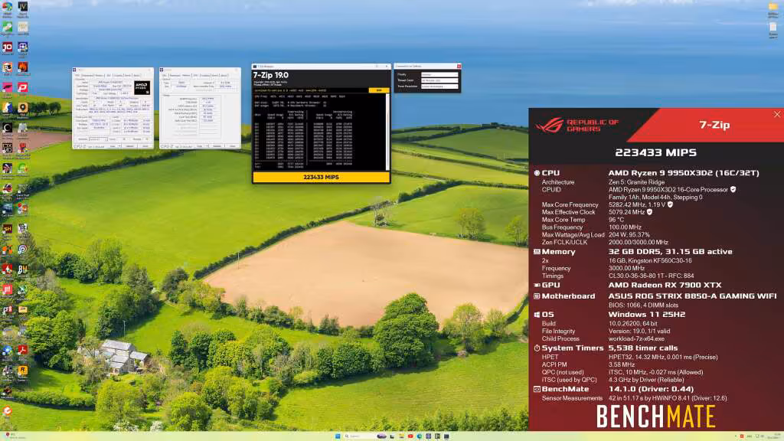Click the System Timers clock icon in BenchMate

click(x=538, y=348)
